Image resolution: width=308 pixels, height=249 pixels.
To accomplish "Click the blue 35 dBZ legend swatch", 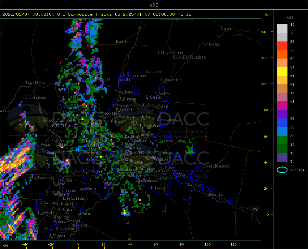I will (x=282, y=123).
